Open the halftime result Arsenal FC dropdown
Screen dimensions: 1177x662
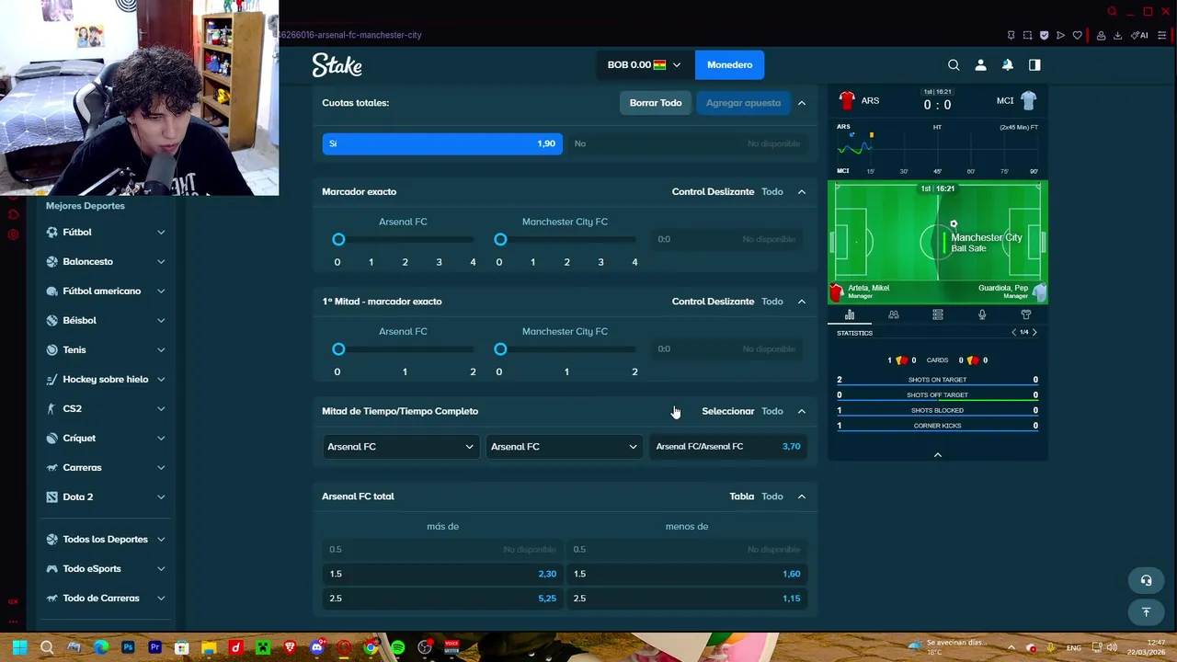click(x=400, y=447)
